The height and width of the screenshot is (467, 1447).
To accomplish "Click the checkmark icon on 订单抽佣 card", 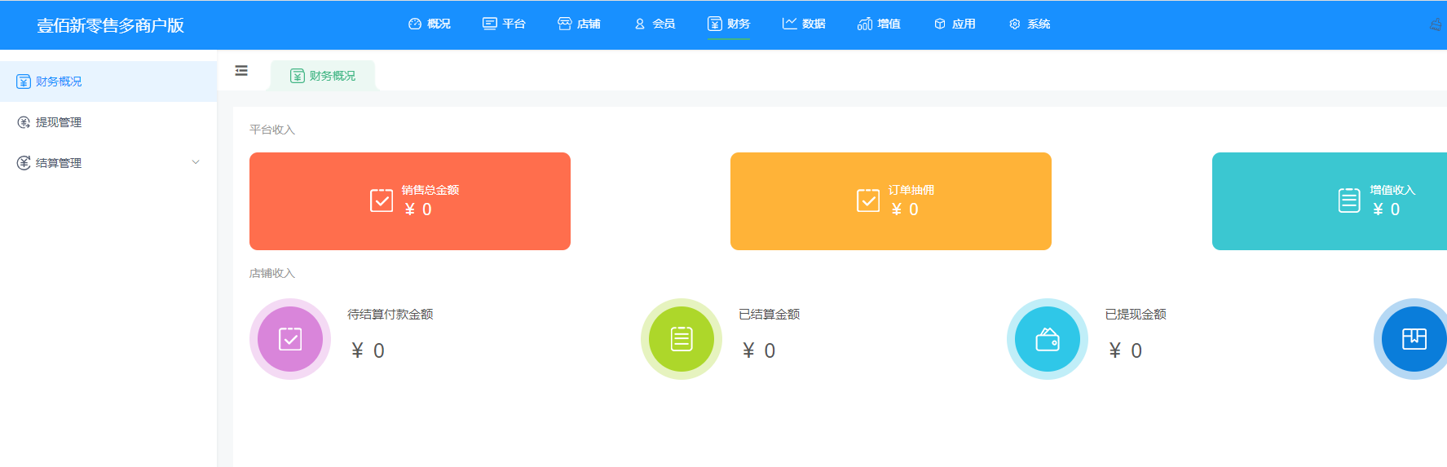I will click(x=868, y=200).
